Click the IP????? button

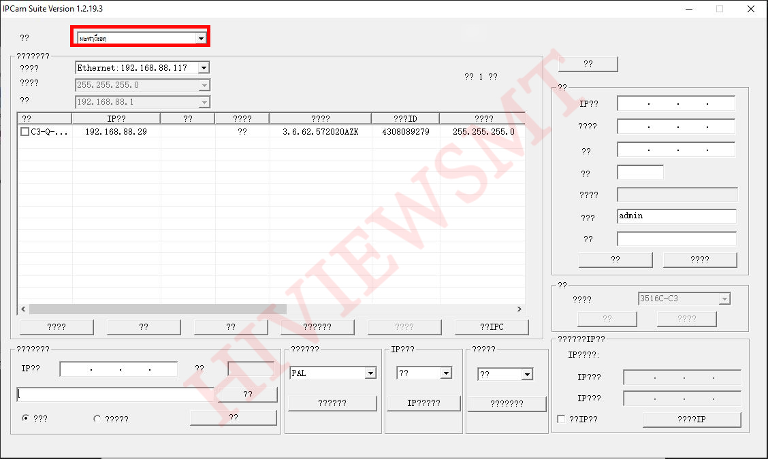pyautogui.click(x=423, y=403)
